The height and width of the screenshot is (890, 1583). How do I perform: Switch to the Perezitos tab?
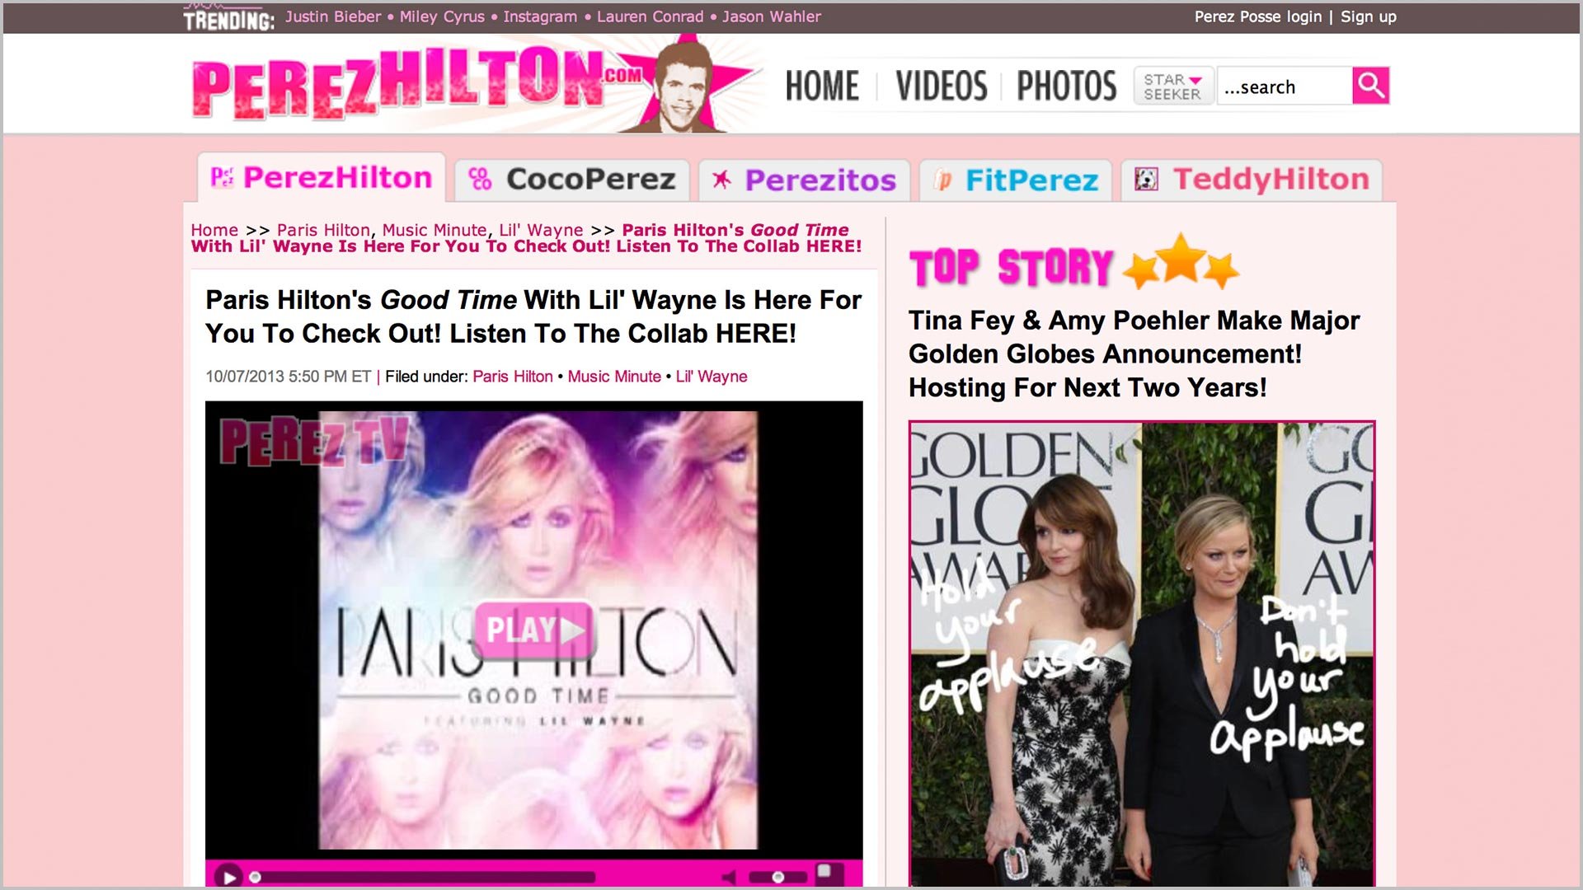click(x=805, y=180)
